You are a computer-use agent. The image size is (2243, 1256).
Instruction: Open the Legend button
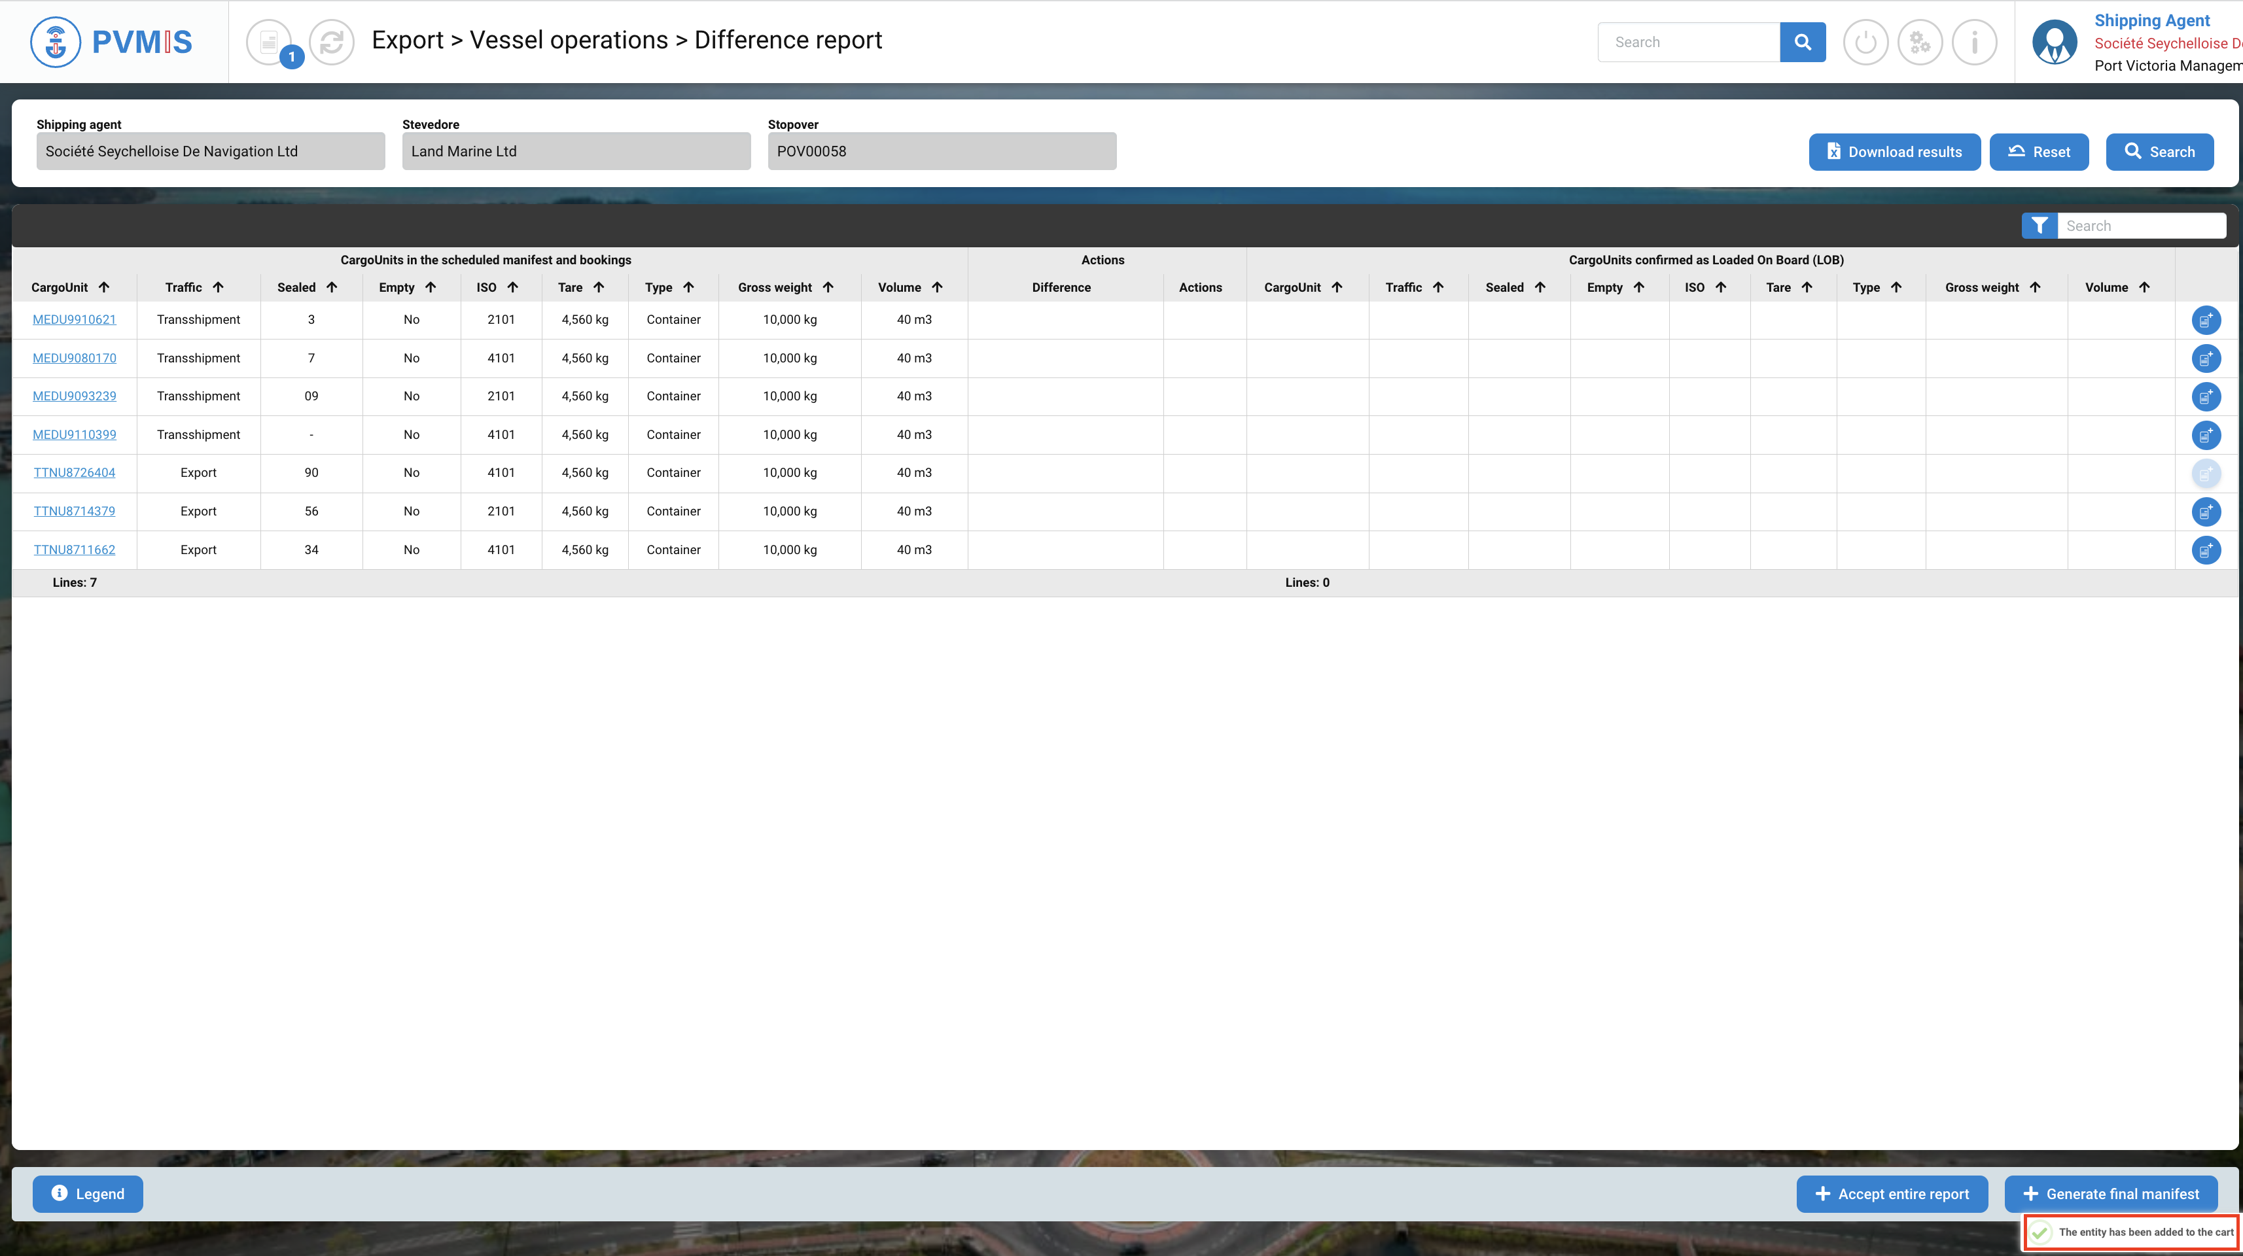coord(88,1195)
